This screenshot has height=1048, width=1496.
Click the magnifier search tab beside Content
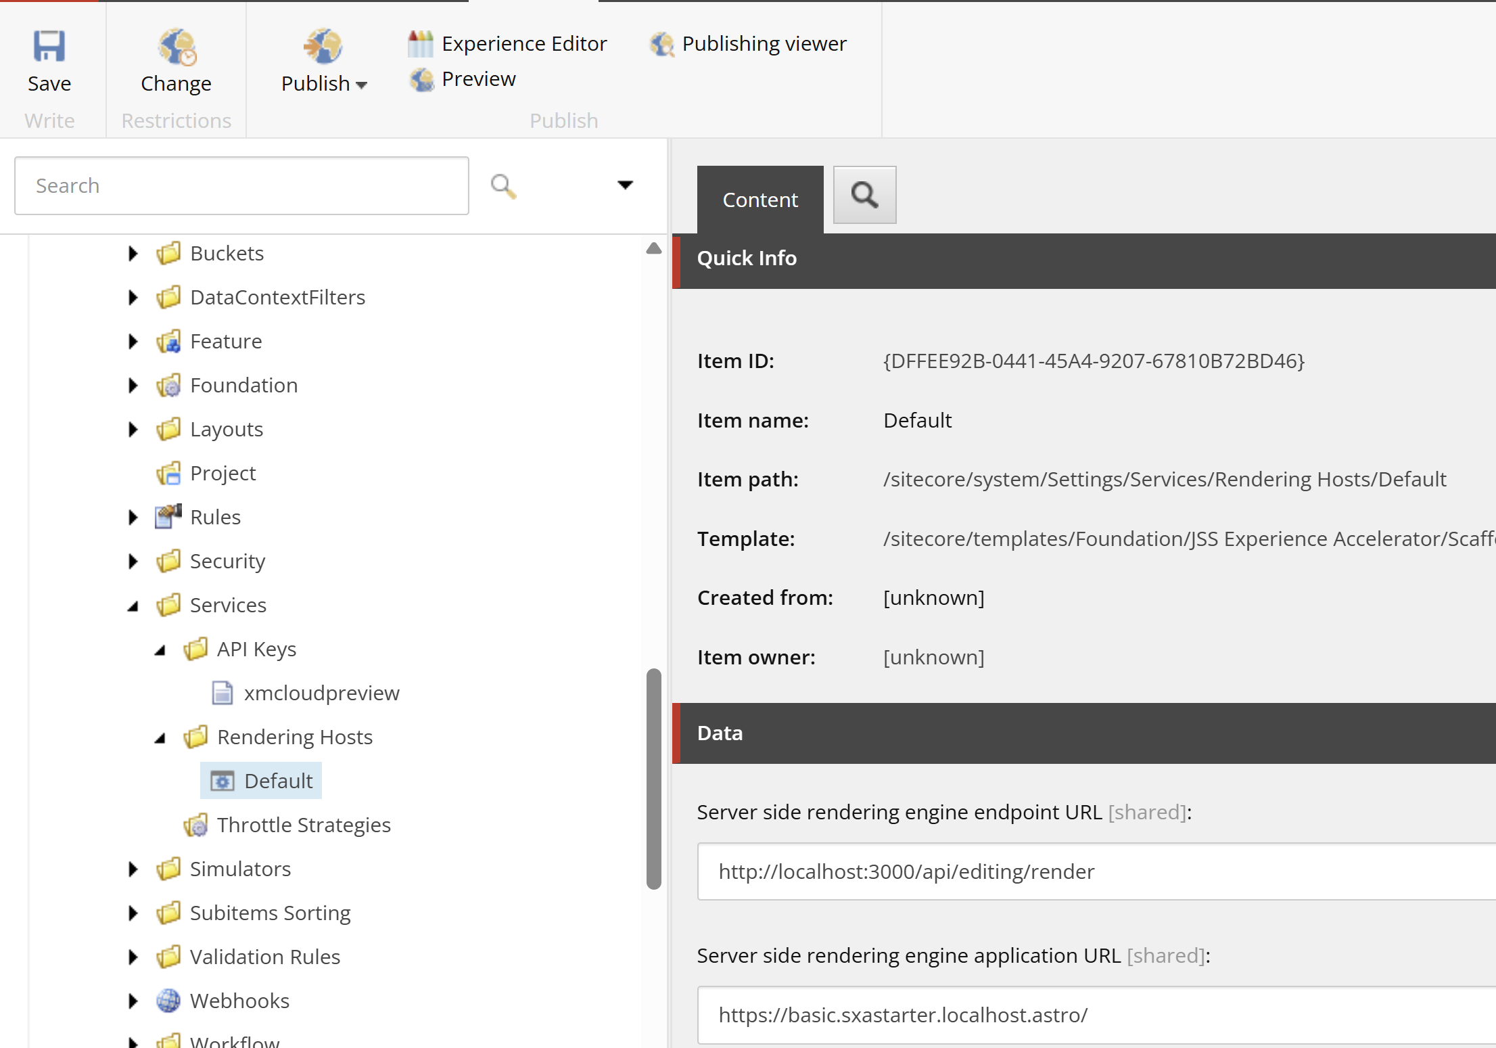864,196
